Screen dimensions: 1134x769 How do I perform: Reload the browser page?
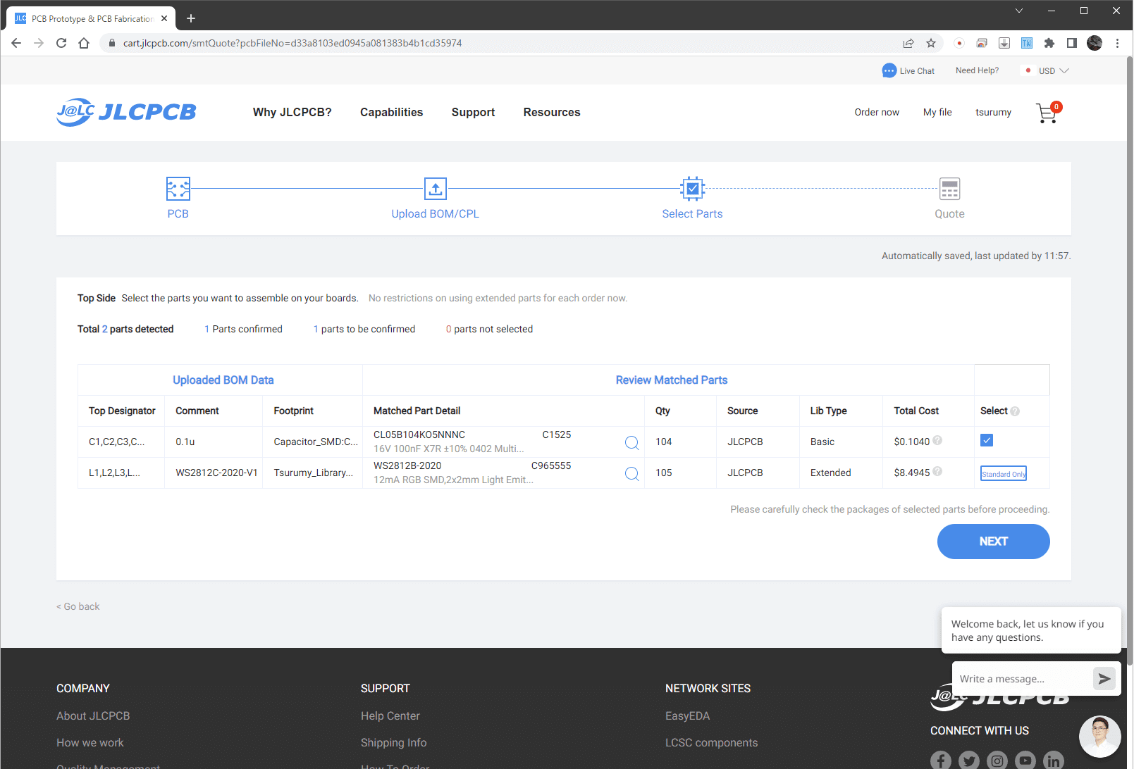tap(61, 43)
